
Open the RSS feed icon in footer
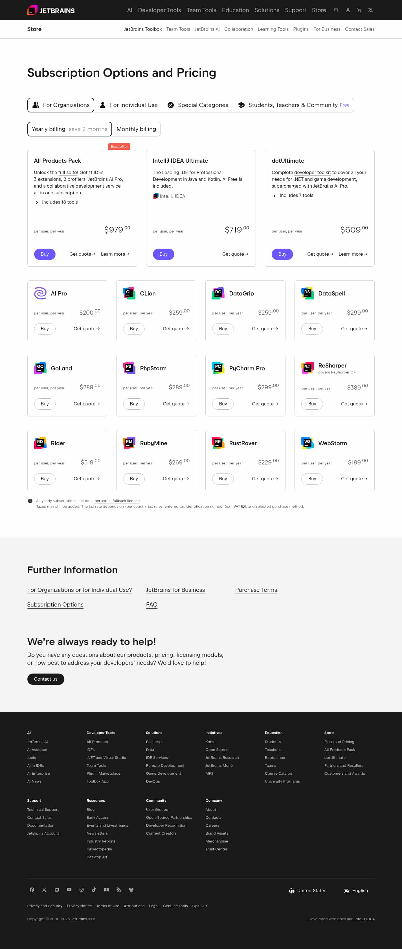[x=118, y=890]
